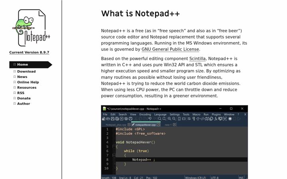Screen dimensions: 287x179
Task: Open the Search menu in screenshot
Action: pos(123,114)
